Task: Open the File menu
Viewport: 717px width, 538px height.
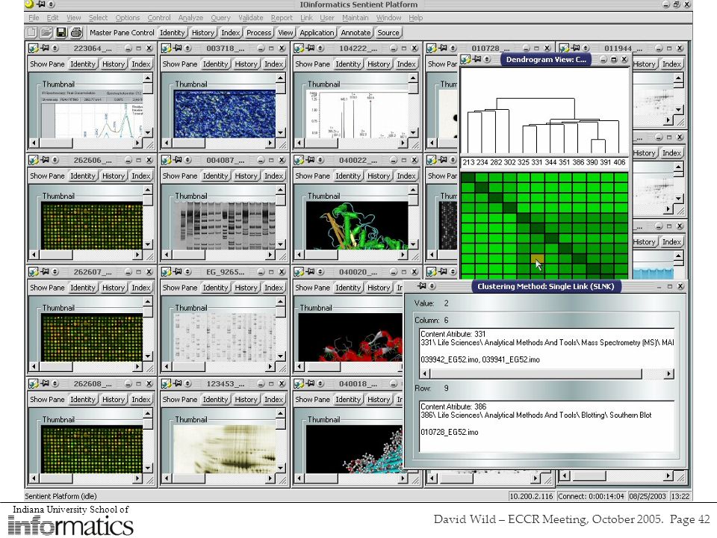Action: [x=34, y=18]
